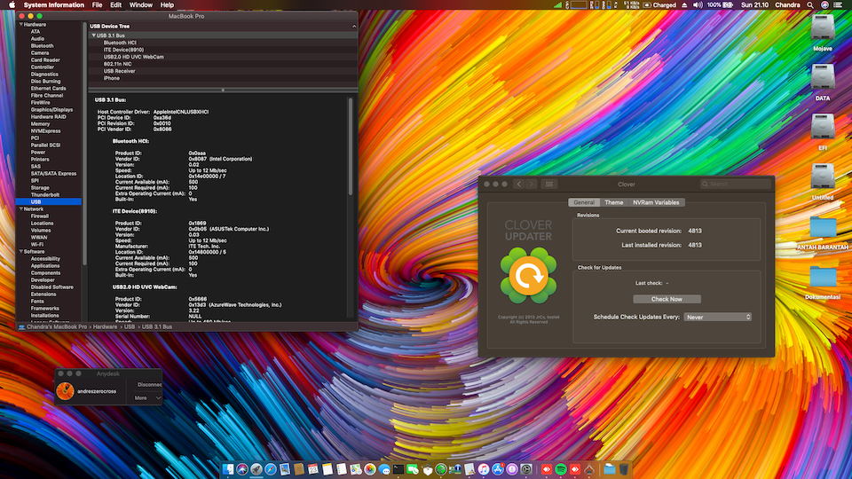This screenshot has width=852, height=479.
Task: Open Safari compass icon in dock
Action: pyautogui.click(x=271, y=468)
